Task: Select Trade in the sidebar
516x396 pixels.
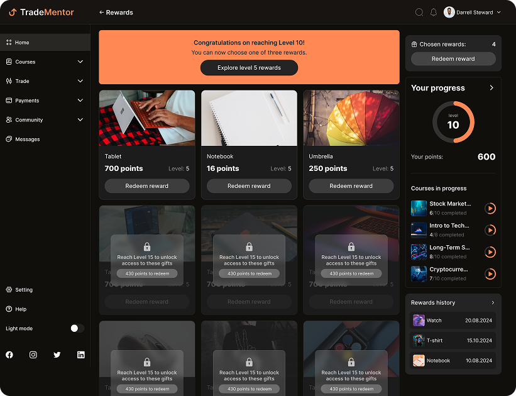Action: coord(45,81)
